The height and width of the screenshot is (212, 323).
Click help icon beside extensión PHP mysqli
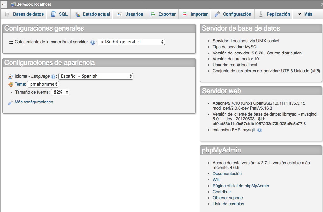pos(260,130)
